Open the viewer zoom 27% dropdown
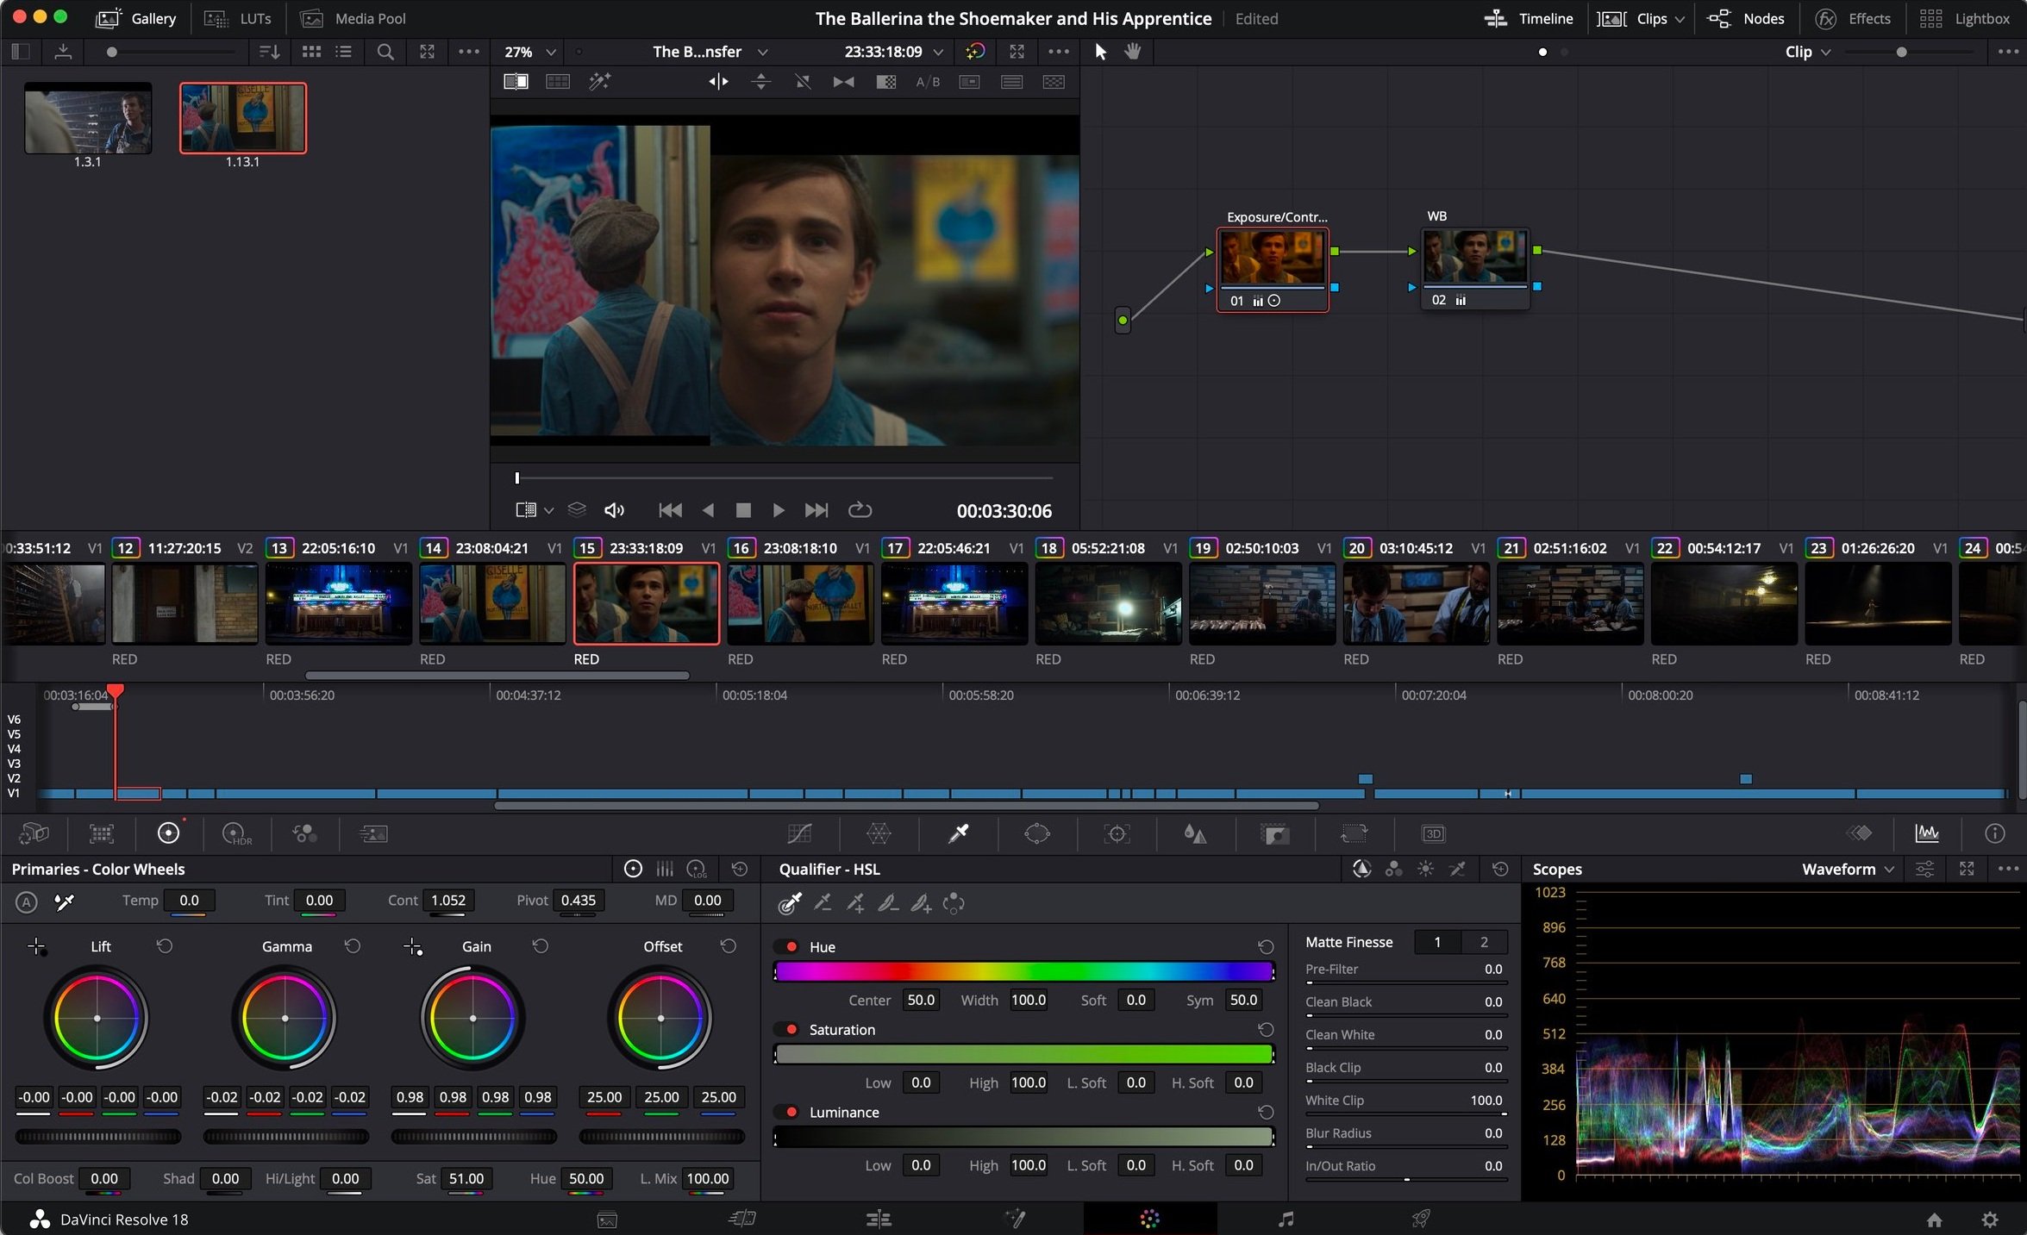 point(530,52)
